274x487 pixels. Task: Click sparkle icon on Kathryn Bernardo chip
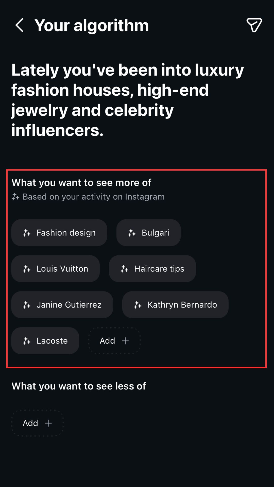[x=138, y=305]
